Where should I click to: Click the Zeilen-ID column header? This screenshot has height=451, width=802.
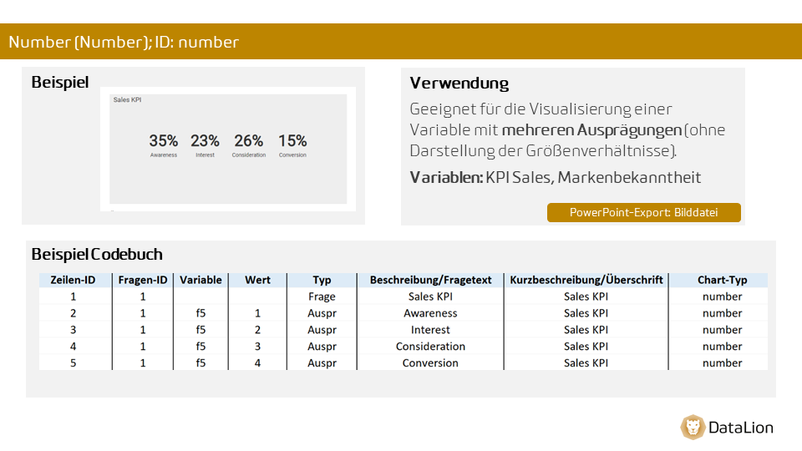[x=74, y=280]
